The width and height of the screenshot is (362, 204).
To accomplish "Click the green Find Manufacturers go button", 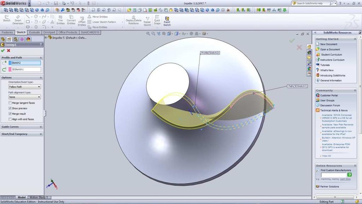I will click(x=349, y=175).
